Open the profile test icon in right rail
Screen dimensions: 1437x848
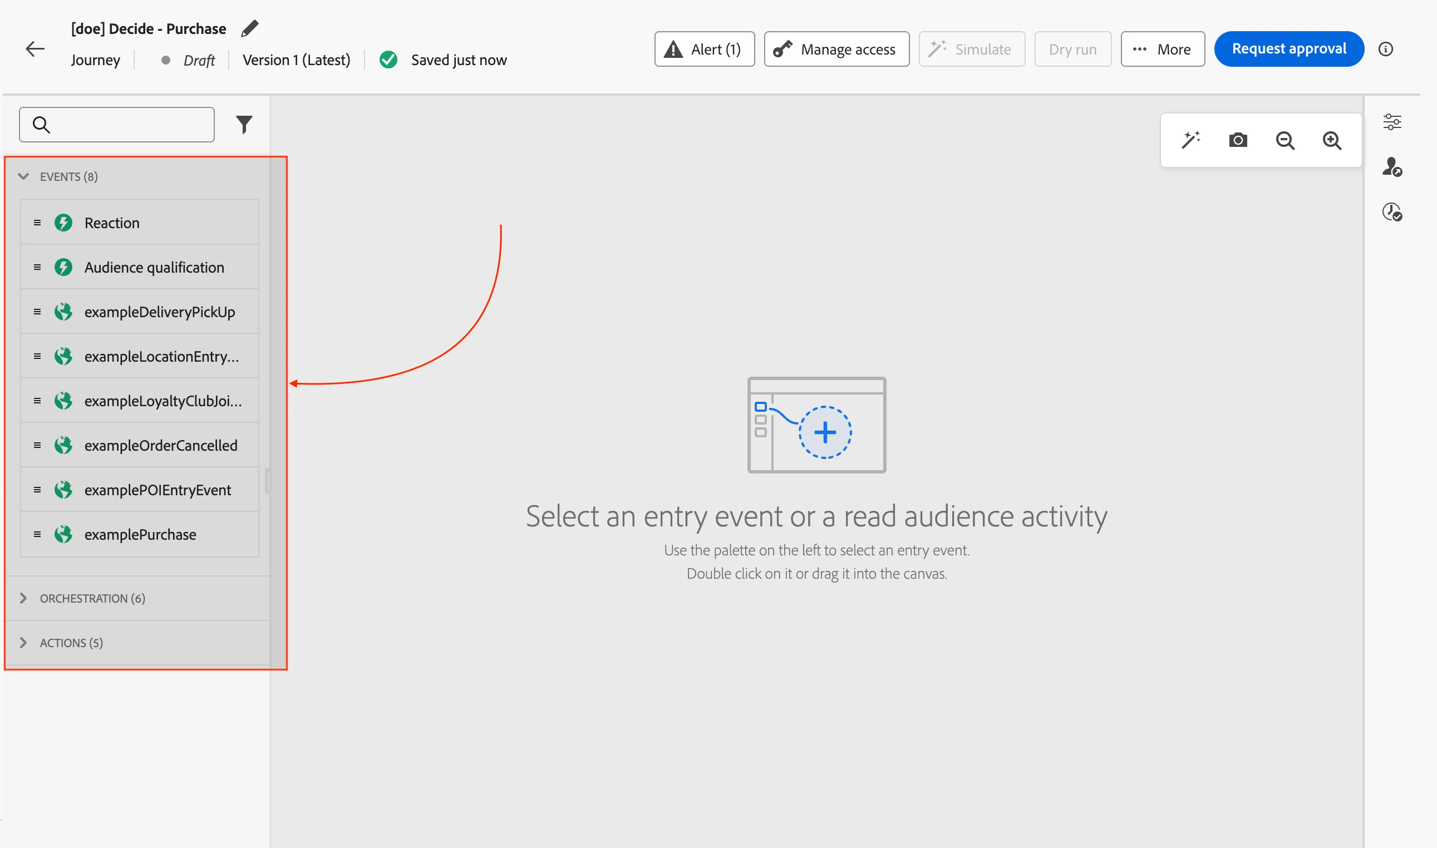(1392, 167)
